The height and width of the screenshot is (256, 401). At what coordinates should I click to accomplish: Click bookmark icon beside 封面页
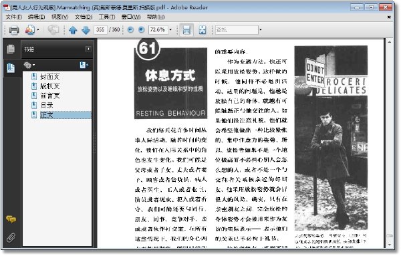34,76
